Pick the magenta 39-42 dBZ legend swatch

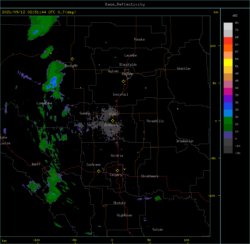228,92
